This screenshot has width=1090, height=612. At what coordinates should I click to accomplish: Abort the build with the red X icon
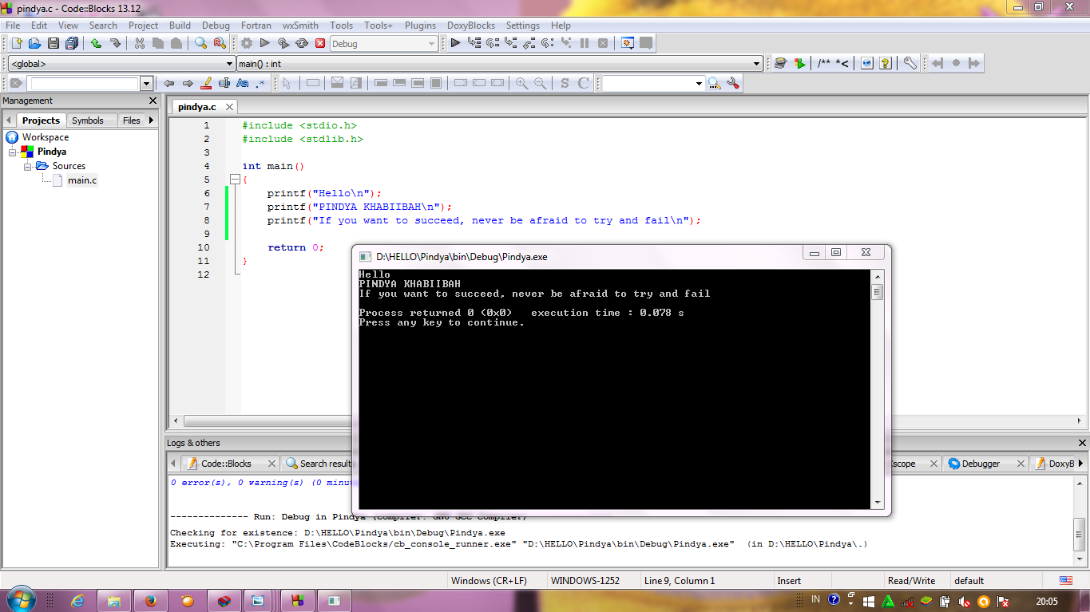pos(320,43)
